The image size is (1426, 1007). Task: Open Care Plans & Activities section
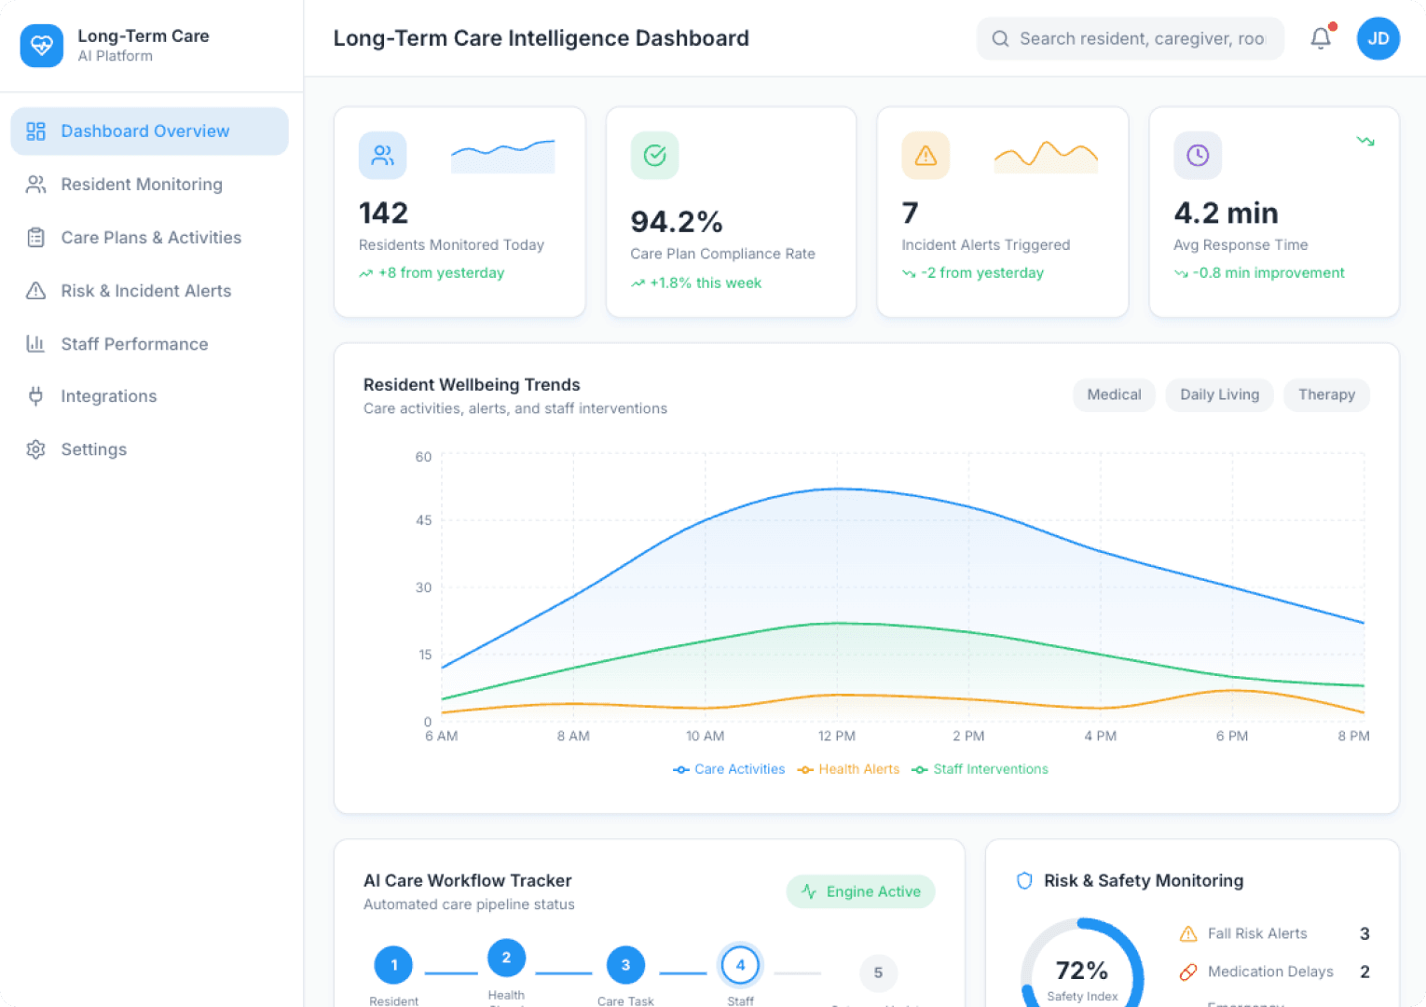click(150, 237)
